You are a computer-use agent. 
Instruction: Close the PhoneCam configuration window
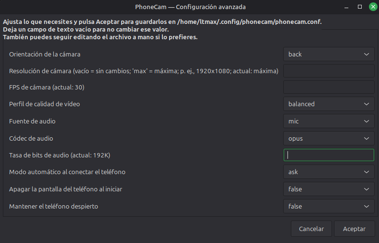pos(373,7)
